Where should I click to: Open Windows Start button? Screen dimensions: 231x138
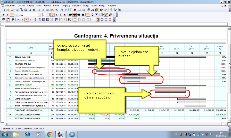(5, 134)
